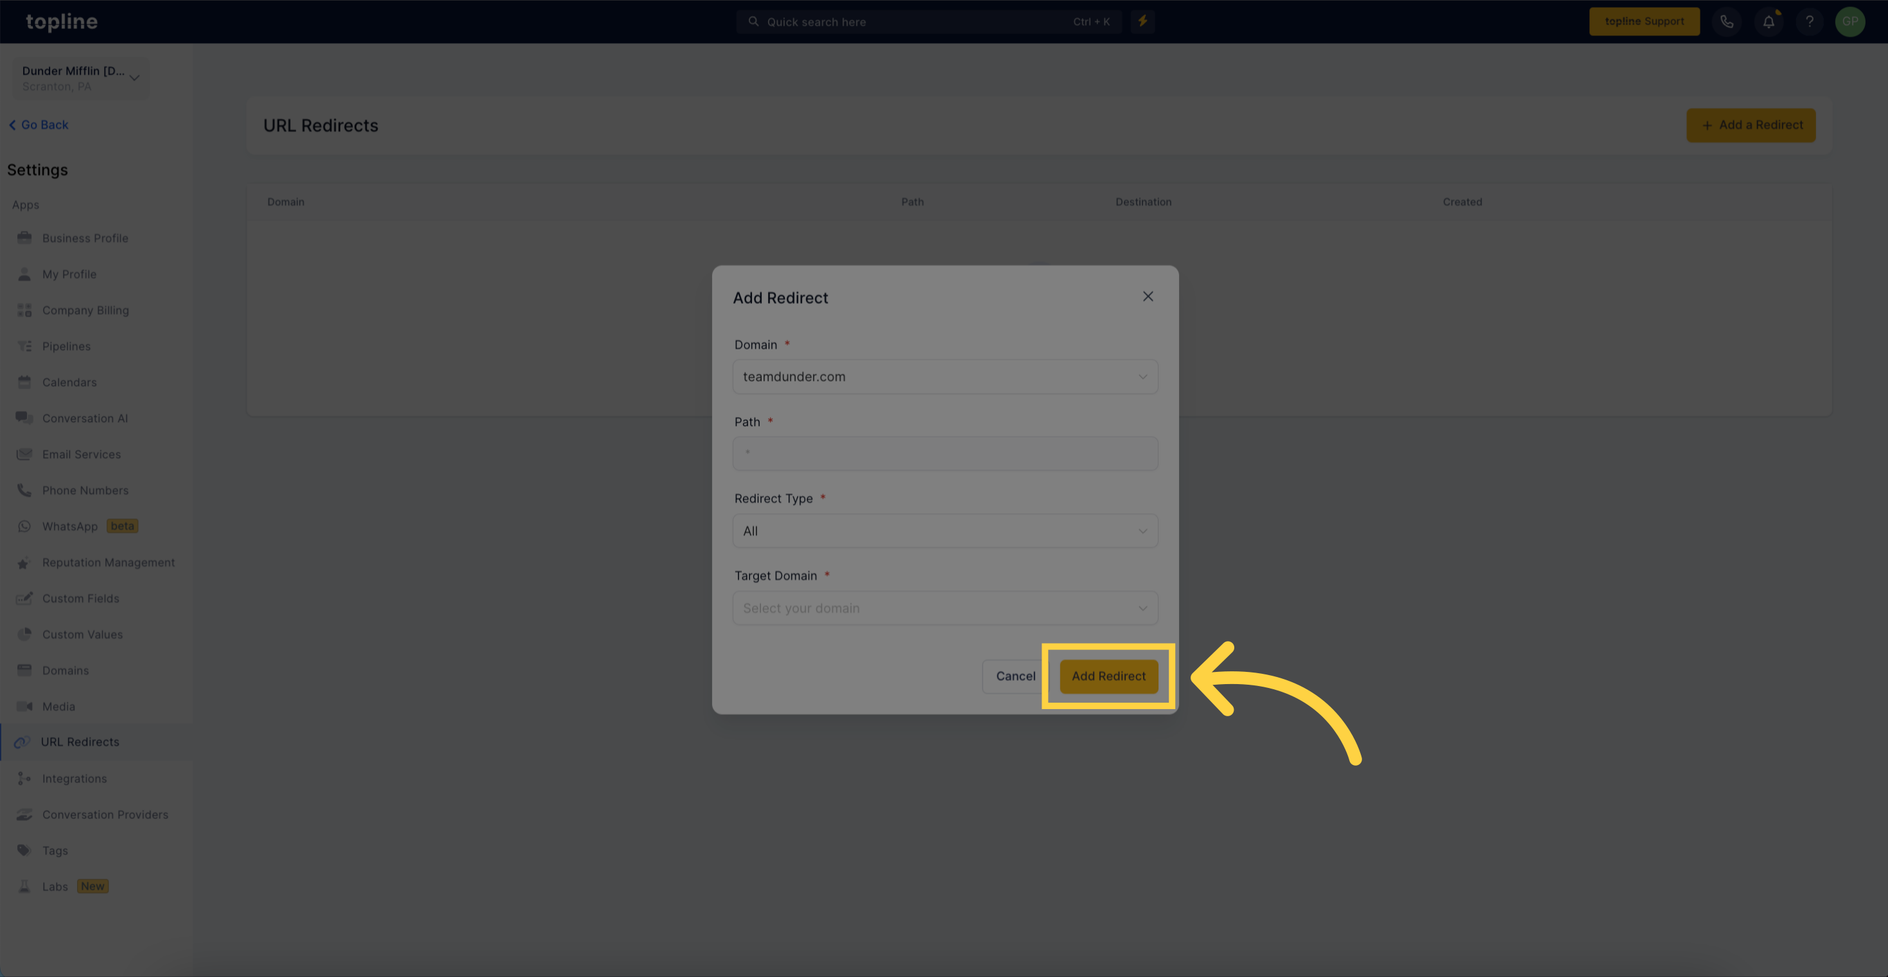Click the URL Redirects page heading

click(320, 125)
